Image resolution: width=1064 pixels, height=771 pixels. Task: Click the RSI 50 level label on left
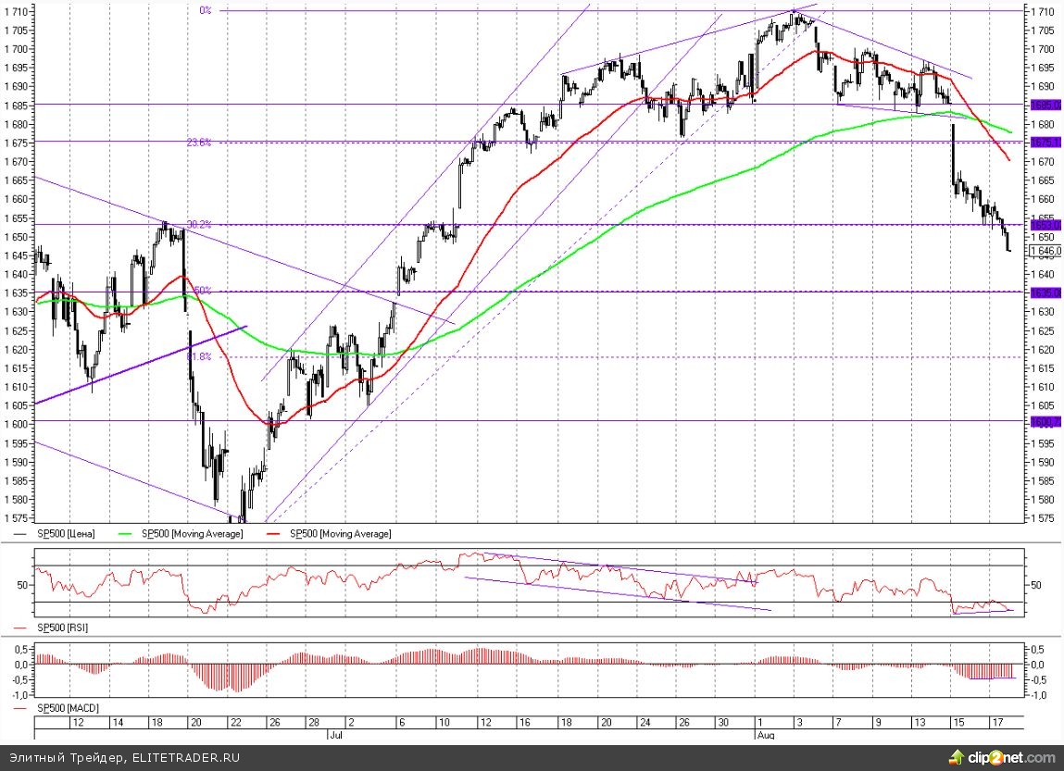(24, 585)
